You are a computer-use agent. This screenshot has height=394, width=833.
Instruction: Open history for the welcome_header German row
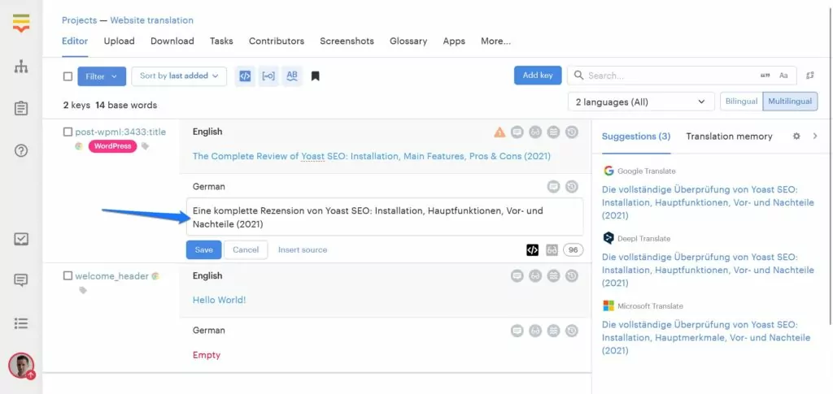click(572, 331)
